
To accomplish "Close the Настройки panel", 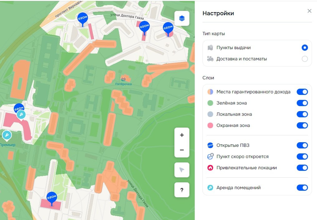I will [309, 11].
